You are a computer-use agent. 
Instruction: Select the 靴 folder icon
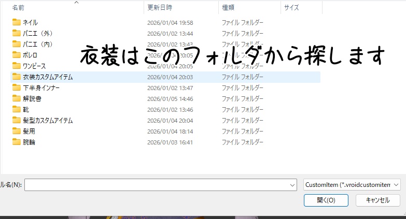click(x=16, y=109)
